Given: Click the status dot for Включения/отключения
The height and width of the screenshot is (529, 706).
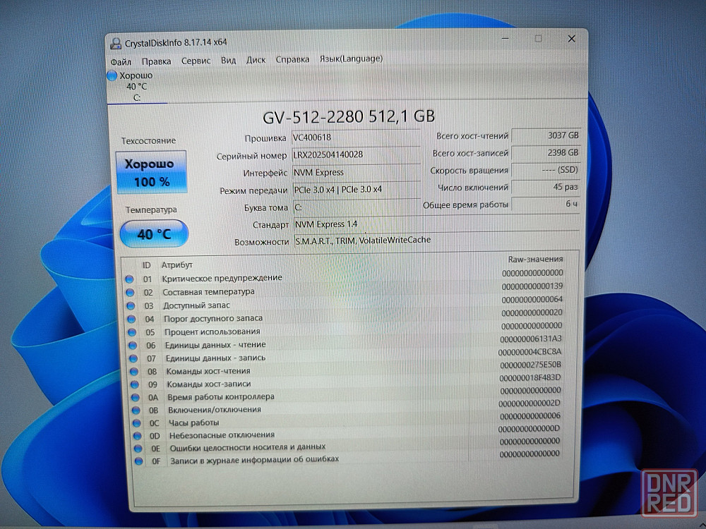Looking at the screenshot, I should [x=136, y=411].
